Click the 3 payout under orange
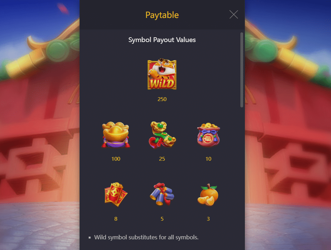This screenshot has width=331, height=250. coord(208,219)
